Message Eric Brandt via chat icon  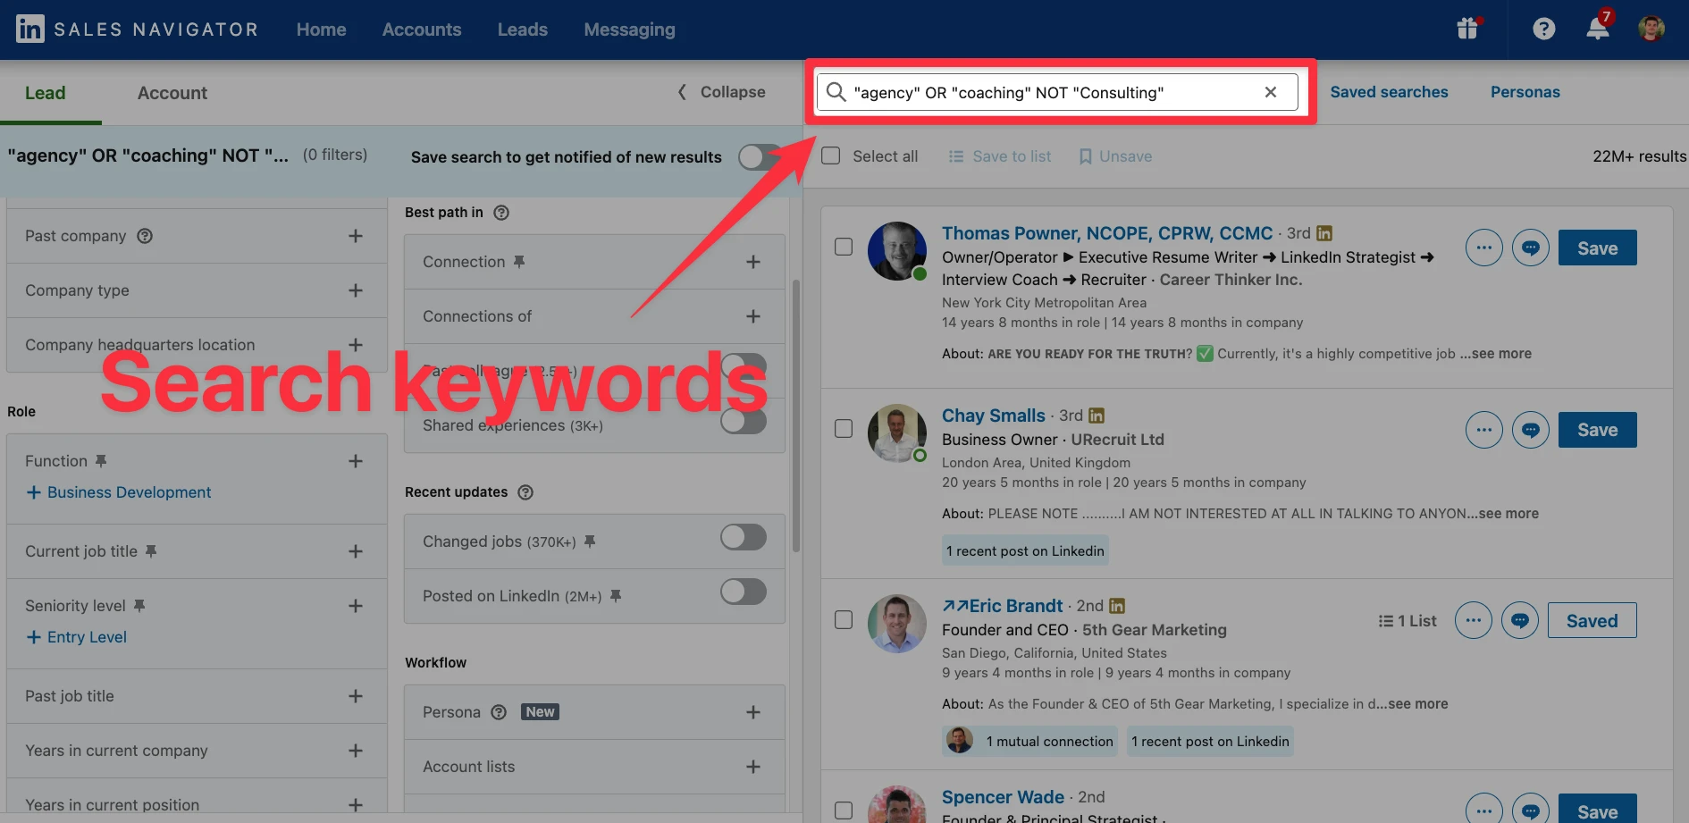1519,620
